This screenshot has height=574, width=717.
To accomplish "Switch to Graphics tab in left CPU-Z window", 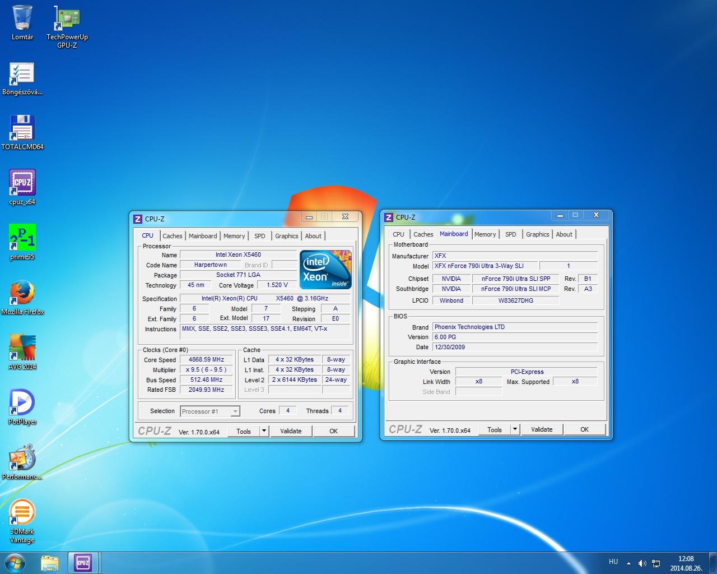I will click(287, 236).
